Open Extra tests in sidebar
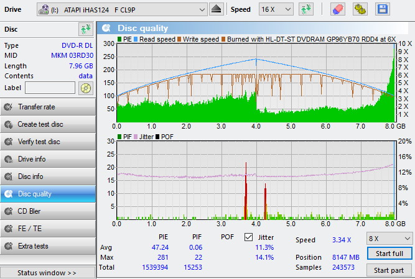415x279 pixels. tap(48, 246)
